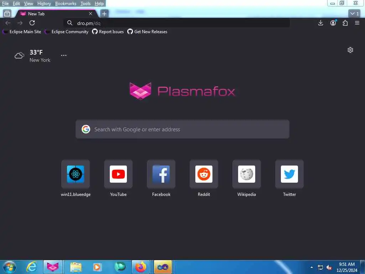365x274 pixels.
Task: Reload the current page
Action: click(x=32, y=23)
